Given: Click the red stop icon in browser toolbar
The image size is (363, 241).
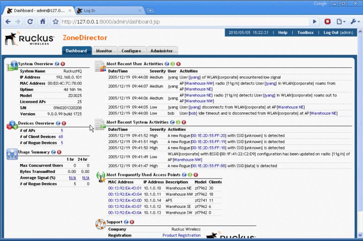Looking at the screenshot, I should click(327, 22).
